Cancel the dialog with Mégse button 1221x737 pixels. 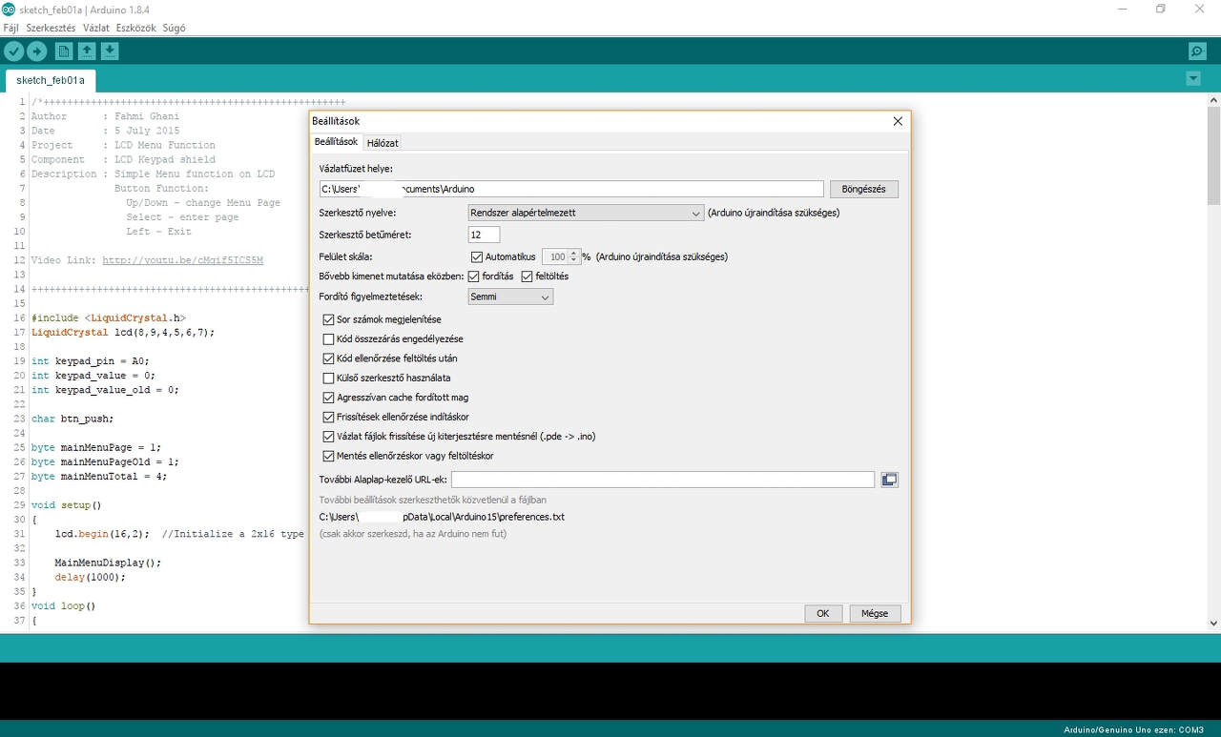pos(875,613)
